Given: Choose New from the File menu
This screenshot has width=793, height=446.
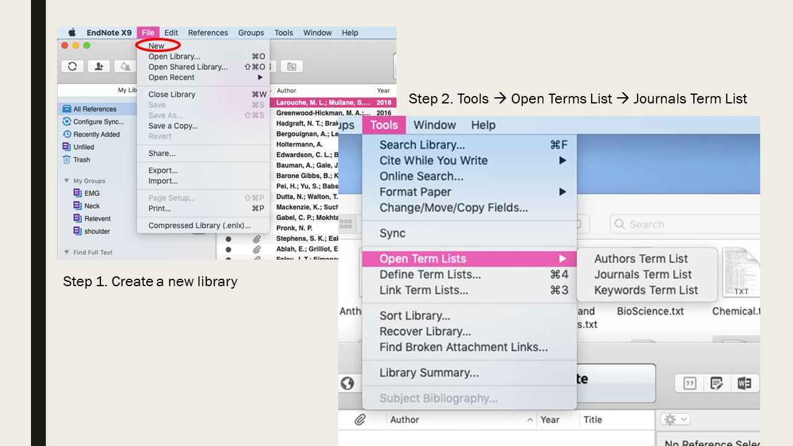Looking at the screenshot, I should [157, 46].
